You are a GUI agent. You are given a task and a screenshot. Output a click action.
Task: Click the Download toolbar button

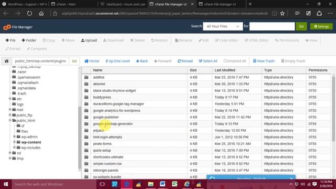coord(113,40)
